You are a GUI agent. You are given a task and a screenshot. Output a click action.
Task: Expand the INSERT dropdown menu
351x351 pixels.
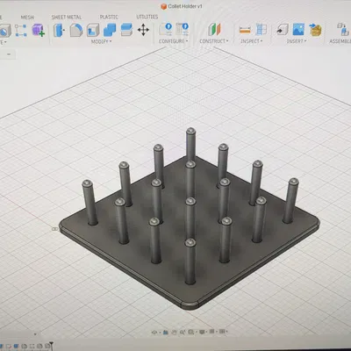[x=297, y=41]
